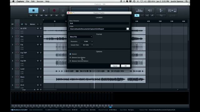The width and height of the screenshot is (200, 112).
Task: Open the Edit menu
Action: point(33,1)
